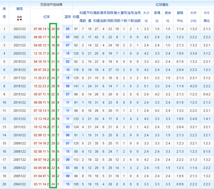Sort 期号 descending with black down arrow
Viewport: 214px width, 189px height.
coord(21,20)
